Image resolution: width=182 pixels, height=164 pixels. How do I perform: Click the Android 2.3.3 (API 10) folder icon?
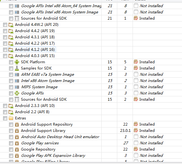[11, 106]
